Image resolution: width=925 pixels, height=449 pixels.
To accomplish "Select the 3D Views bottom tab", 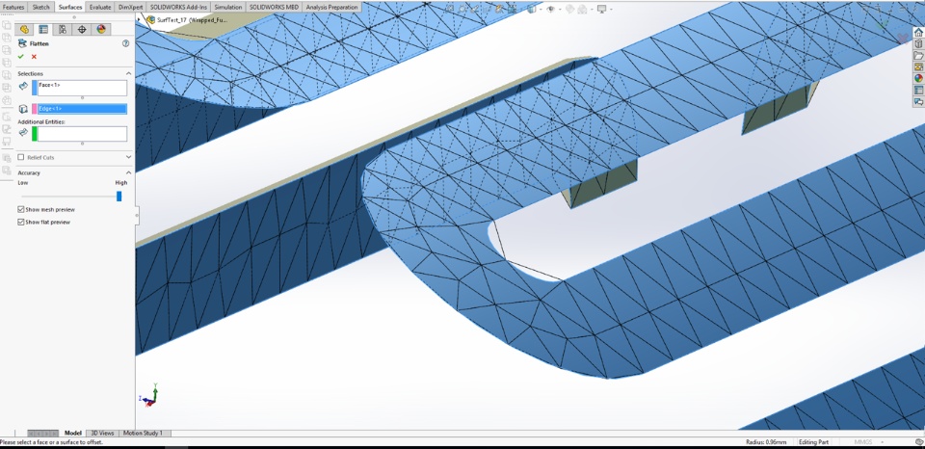I will [x=102, y=433].
